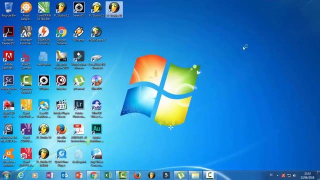Show hidden system tray icons
The width and height of the screenshot is (320, 180).
coord(277,175)
